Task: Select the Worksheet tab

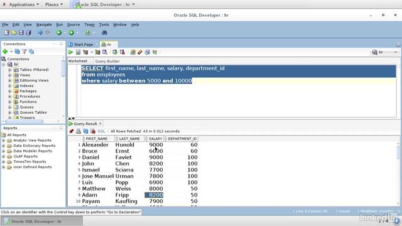Action: (78, 61)
